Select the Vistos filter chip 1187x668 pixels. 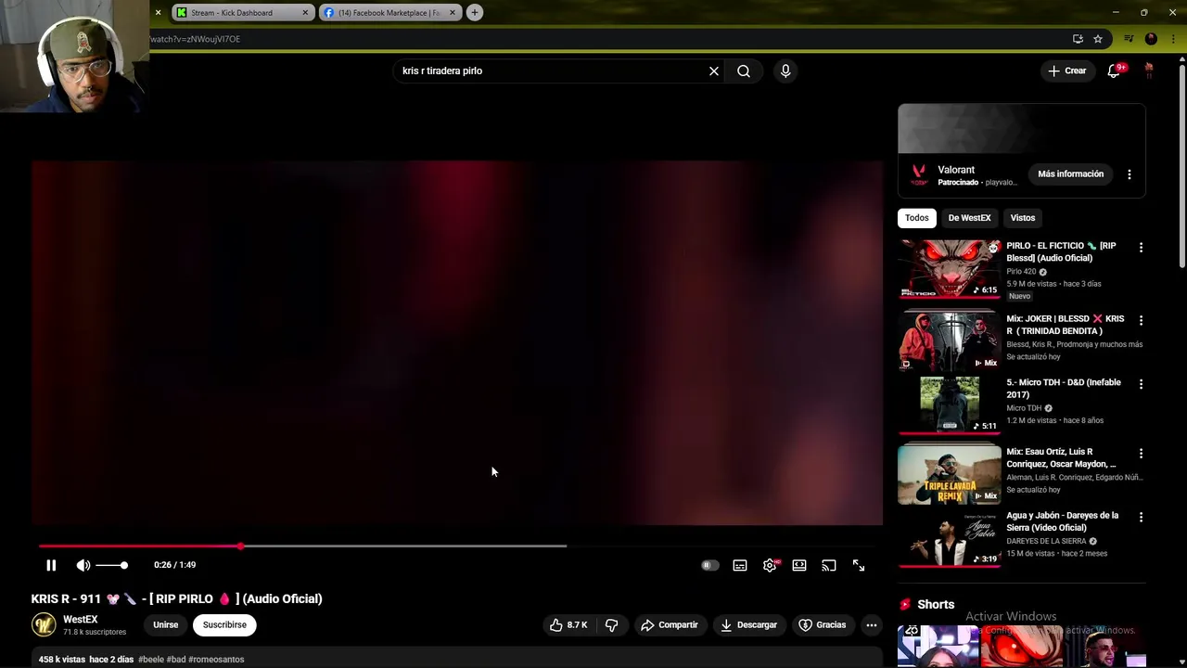coord(1023,218)
